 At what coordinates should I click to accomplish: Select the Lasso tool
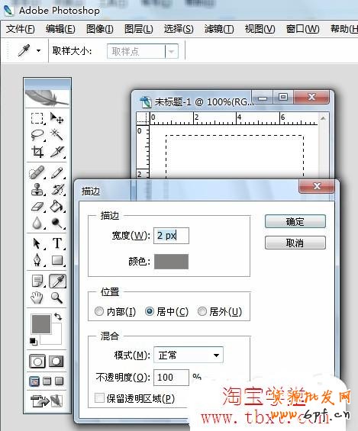point(37,135)
